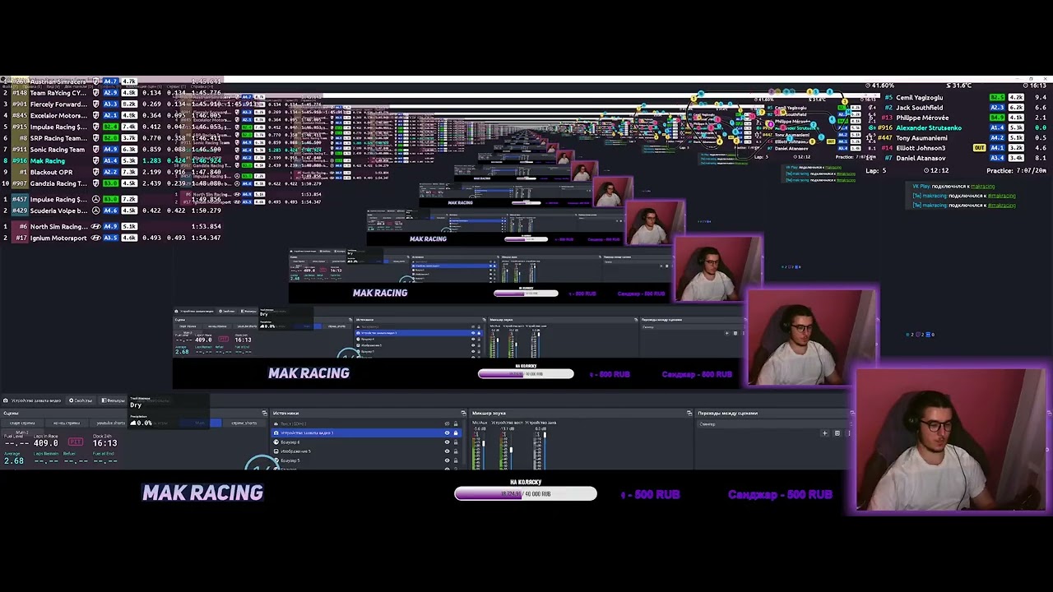Click the Hyundai logo beside North Sim Racing

click(x=95, y=226)
